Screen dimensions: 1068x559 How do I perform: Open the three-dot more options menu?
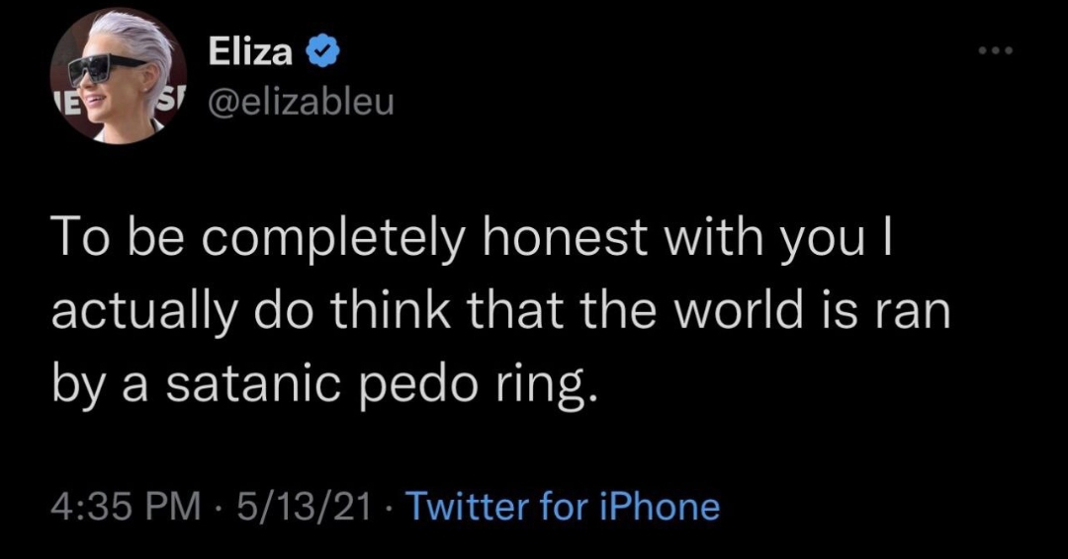coord(996,50)
